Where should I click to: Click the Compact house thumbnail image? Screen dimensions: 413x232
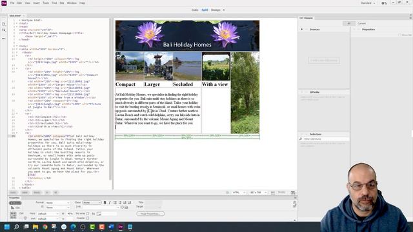pos(130,66)
